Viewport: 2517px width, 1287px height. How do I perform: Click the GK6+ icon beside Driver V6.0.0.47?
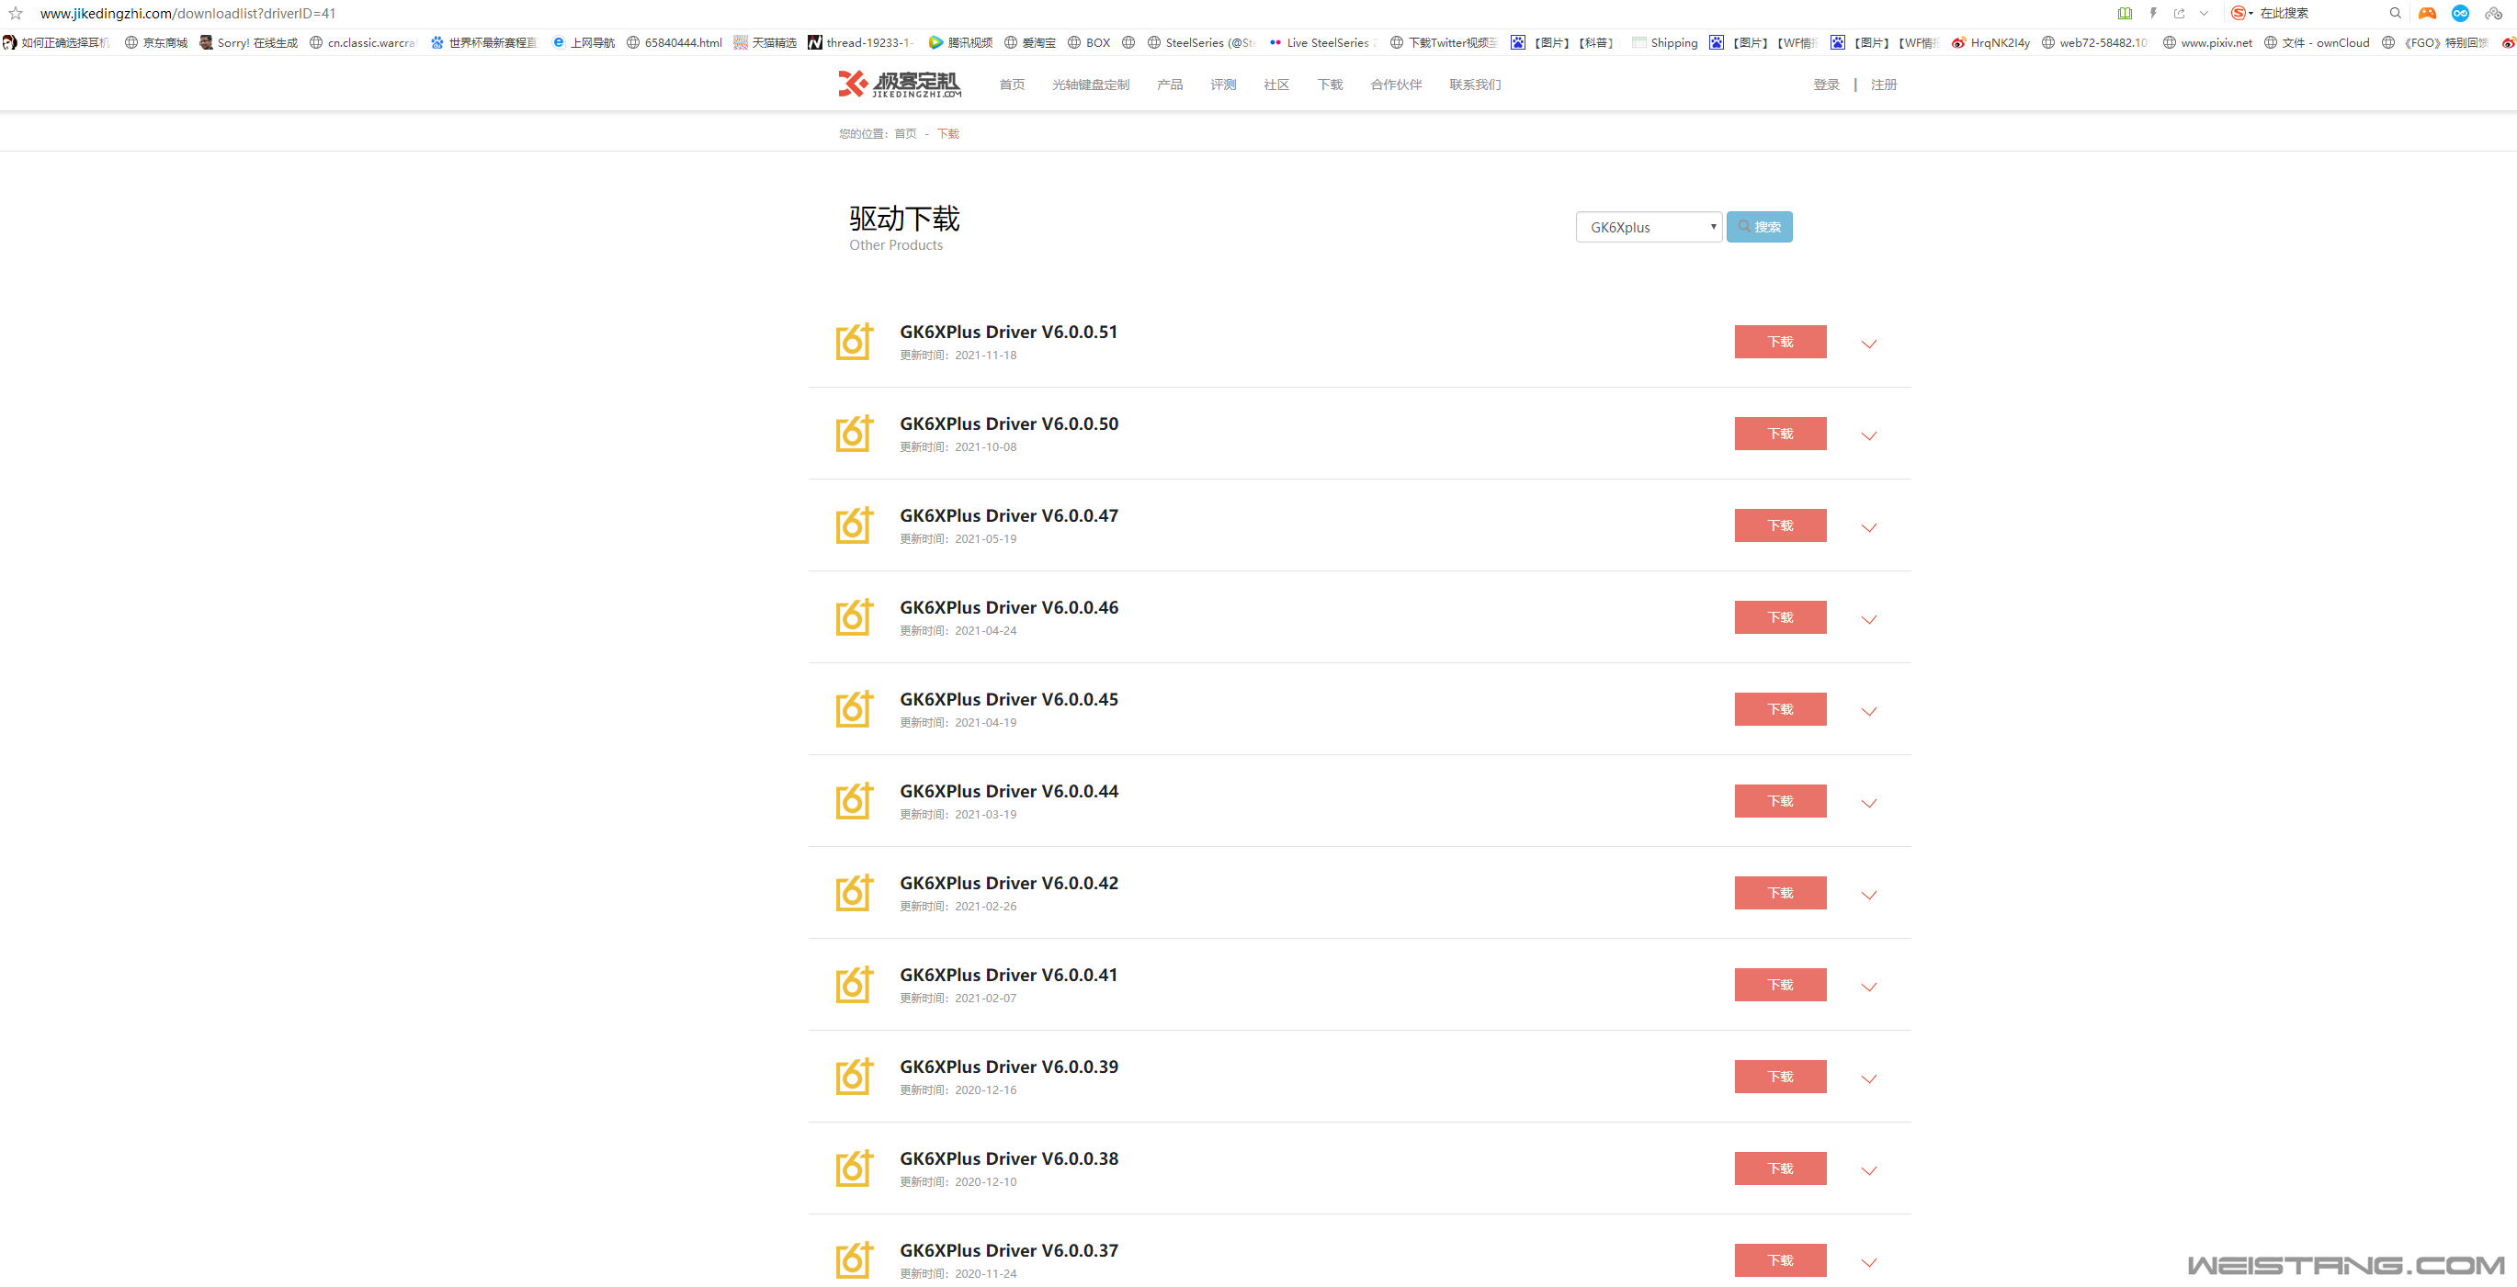(854, 525)
